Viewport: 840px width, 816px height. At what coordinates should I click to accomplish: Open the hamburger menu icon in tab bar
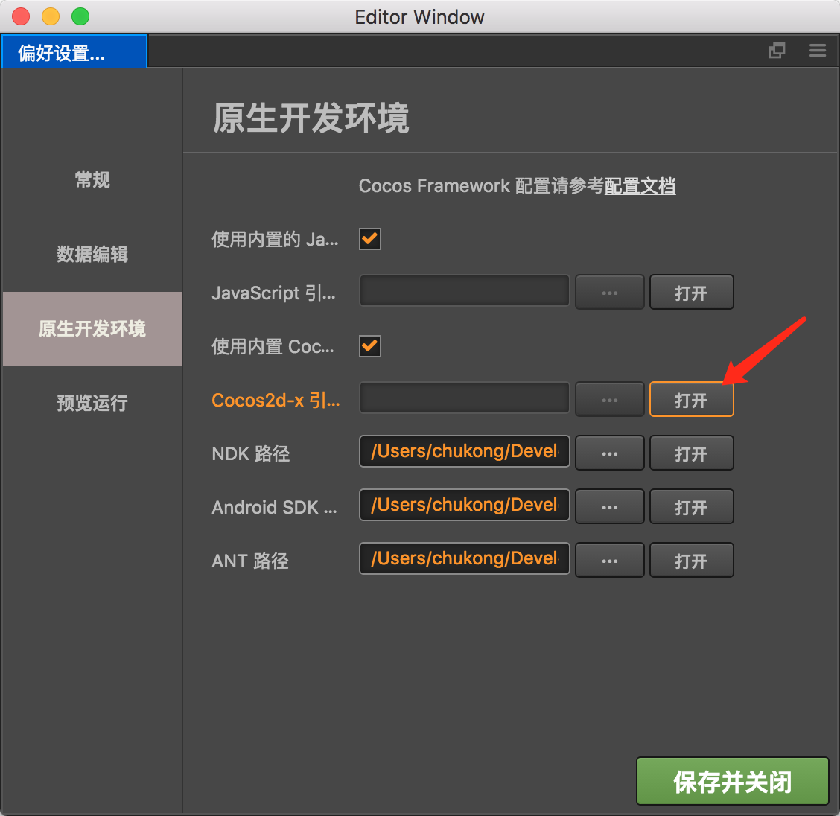(817, 51)
